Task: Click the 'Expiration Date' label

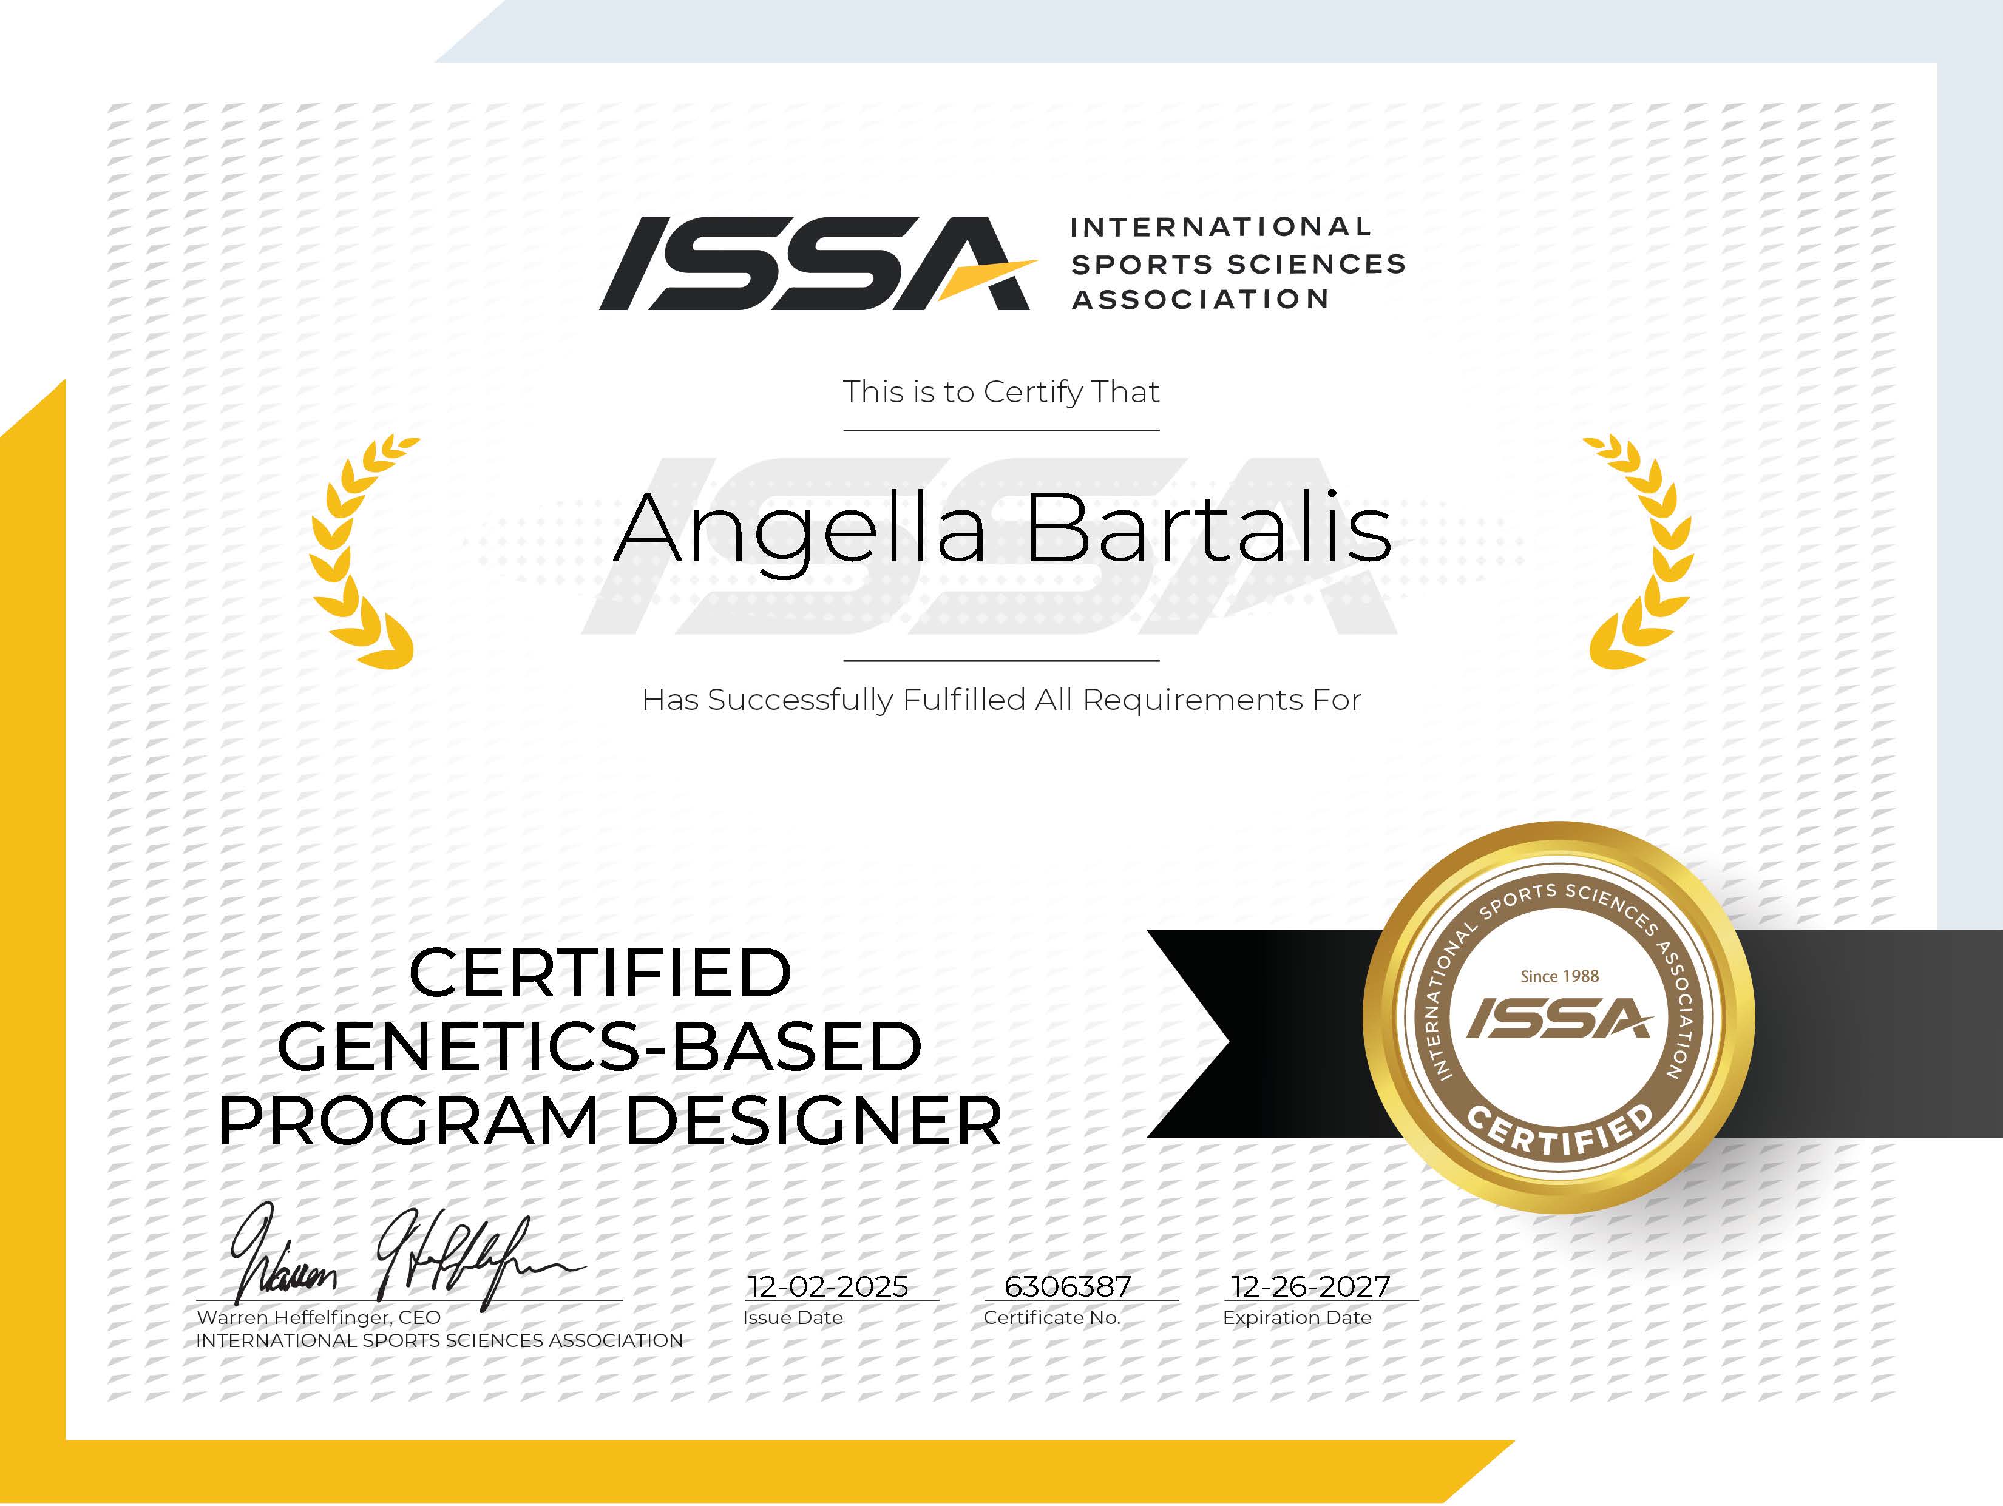Action: click(x=1296, y=1318)
